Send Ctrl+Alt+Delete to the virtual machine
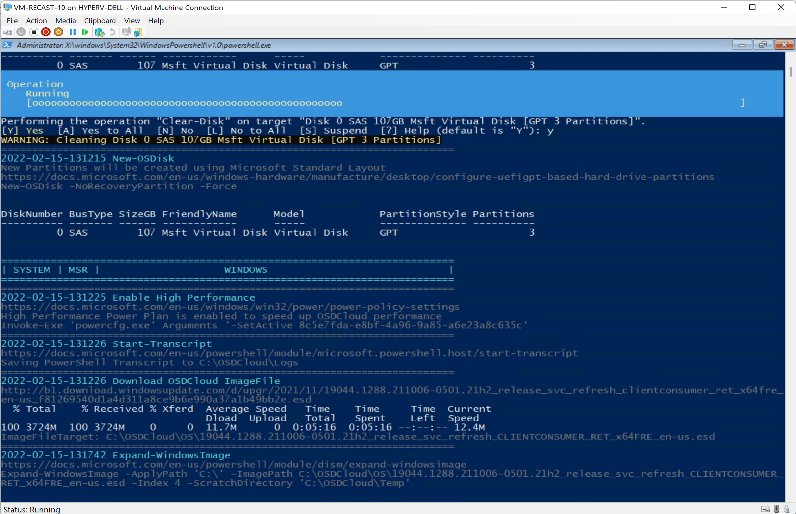Image resolution: width=796 pixels, height=514 pixels. pyautogui.click(x=7, y=32)
